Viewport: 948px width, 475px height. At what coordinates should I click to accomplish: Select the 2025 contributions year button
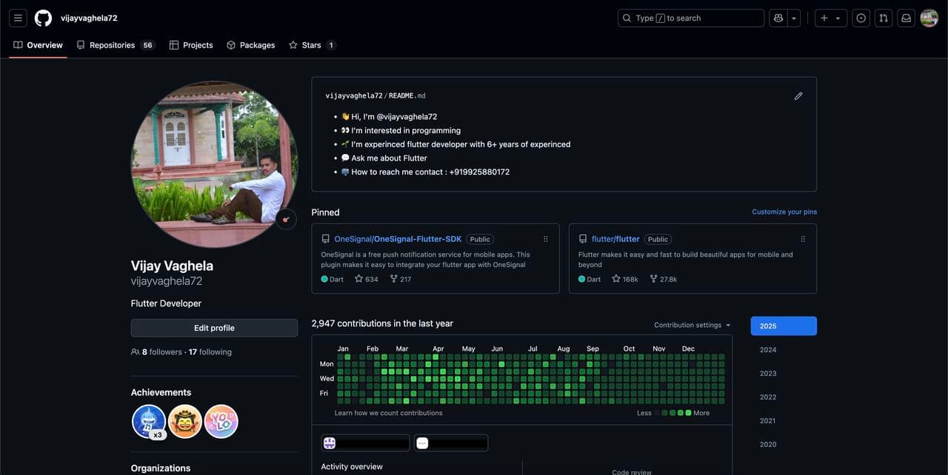point(784,326)
